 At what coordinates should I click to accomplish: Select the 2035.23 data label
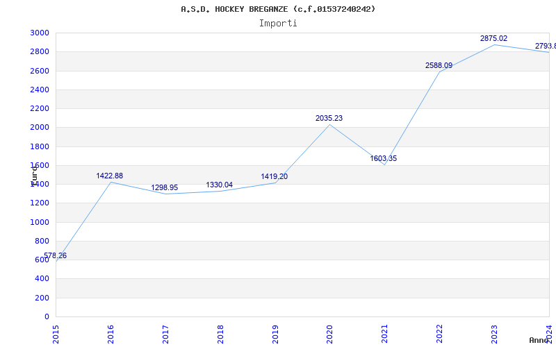[329, 118]
